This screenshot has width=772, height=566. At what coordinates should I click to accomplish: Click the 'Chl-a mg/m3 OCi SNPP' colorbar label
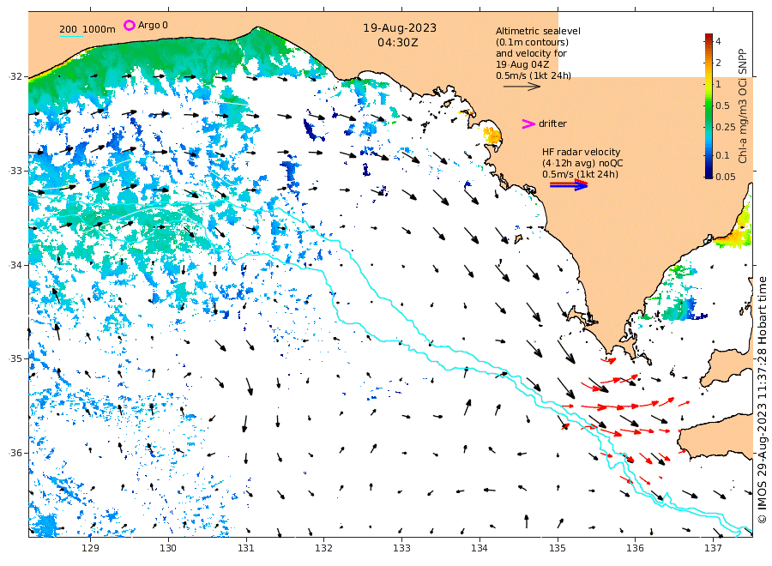tap(743, 105)
